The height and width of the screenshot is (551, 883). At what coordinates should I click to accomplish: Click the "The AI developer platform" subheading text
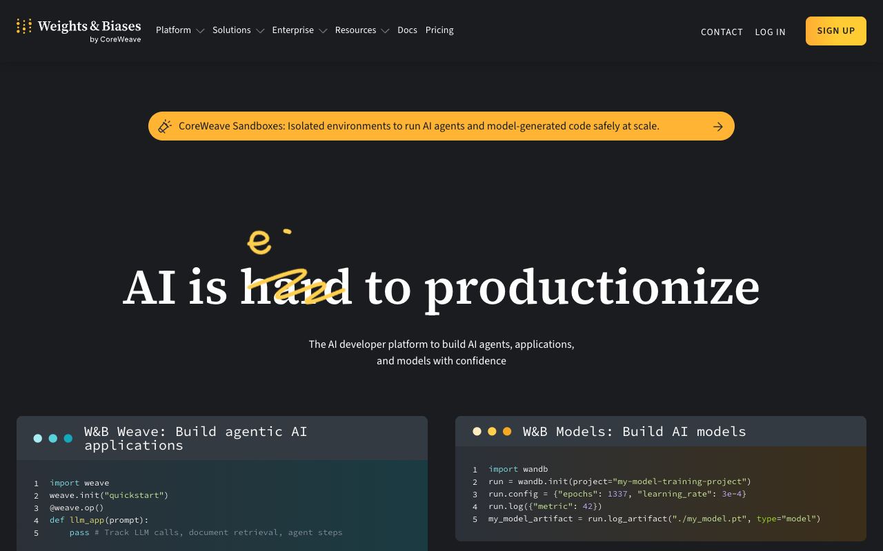pyautogui.click(x=441, y=352)
